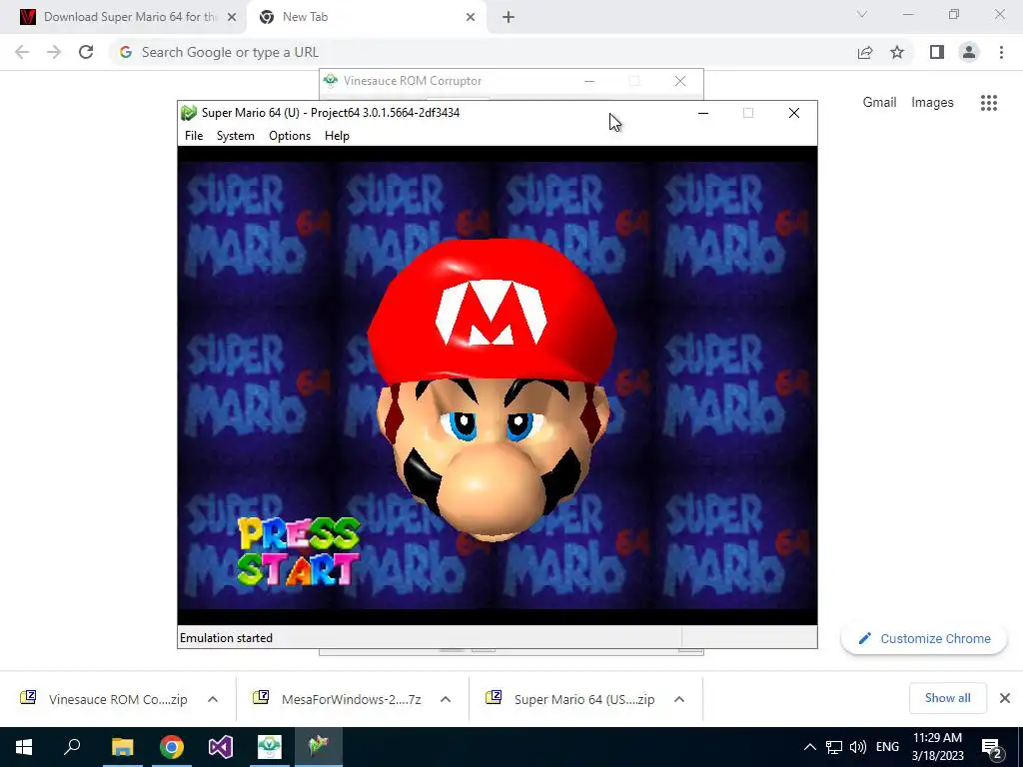
Task: Open the System menu in Project64
Action: (x=236, y=136)
